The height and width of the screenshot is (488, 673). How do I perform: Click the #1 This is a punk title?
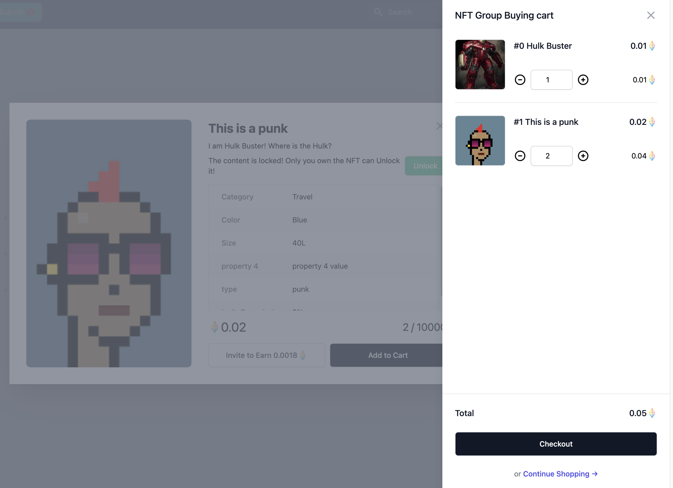click(x=546, y=122)
